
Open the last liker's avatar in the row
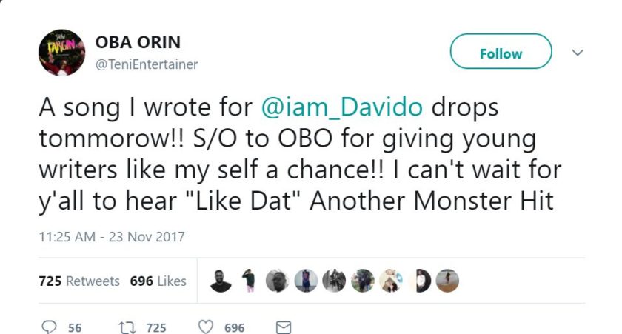click(x=448, y=281)
